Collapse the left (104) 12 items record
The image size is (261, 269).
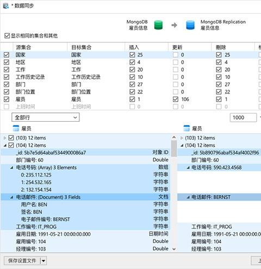pos(5,145)
